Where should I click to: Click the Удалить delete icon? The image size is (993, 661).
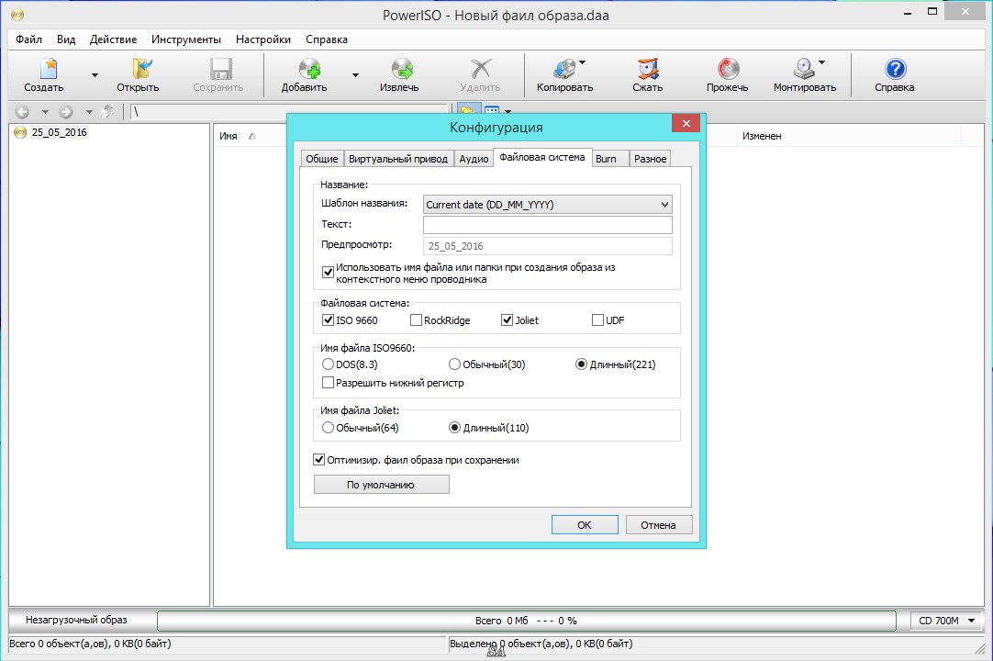481,69
